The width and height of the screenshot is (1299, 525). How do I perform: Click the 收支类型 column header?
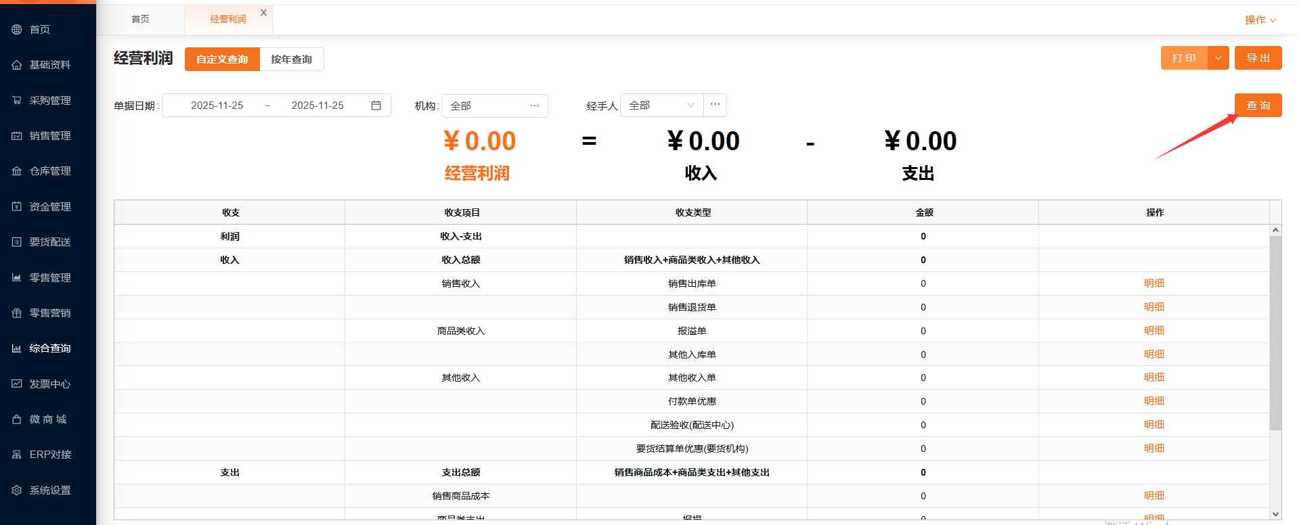tap(692, 212)
